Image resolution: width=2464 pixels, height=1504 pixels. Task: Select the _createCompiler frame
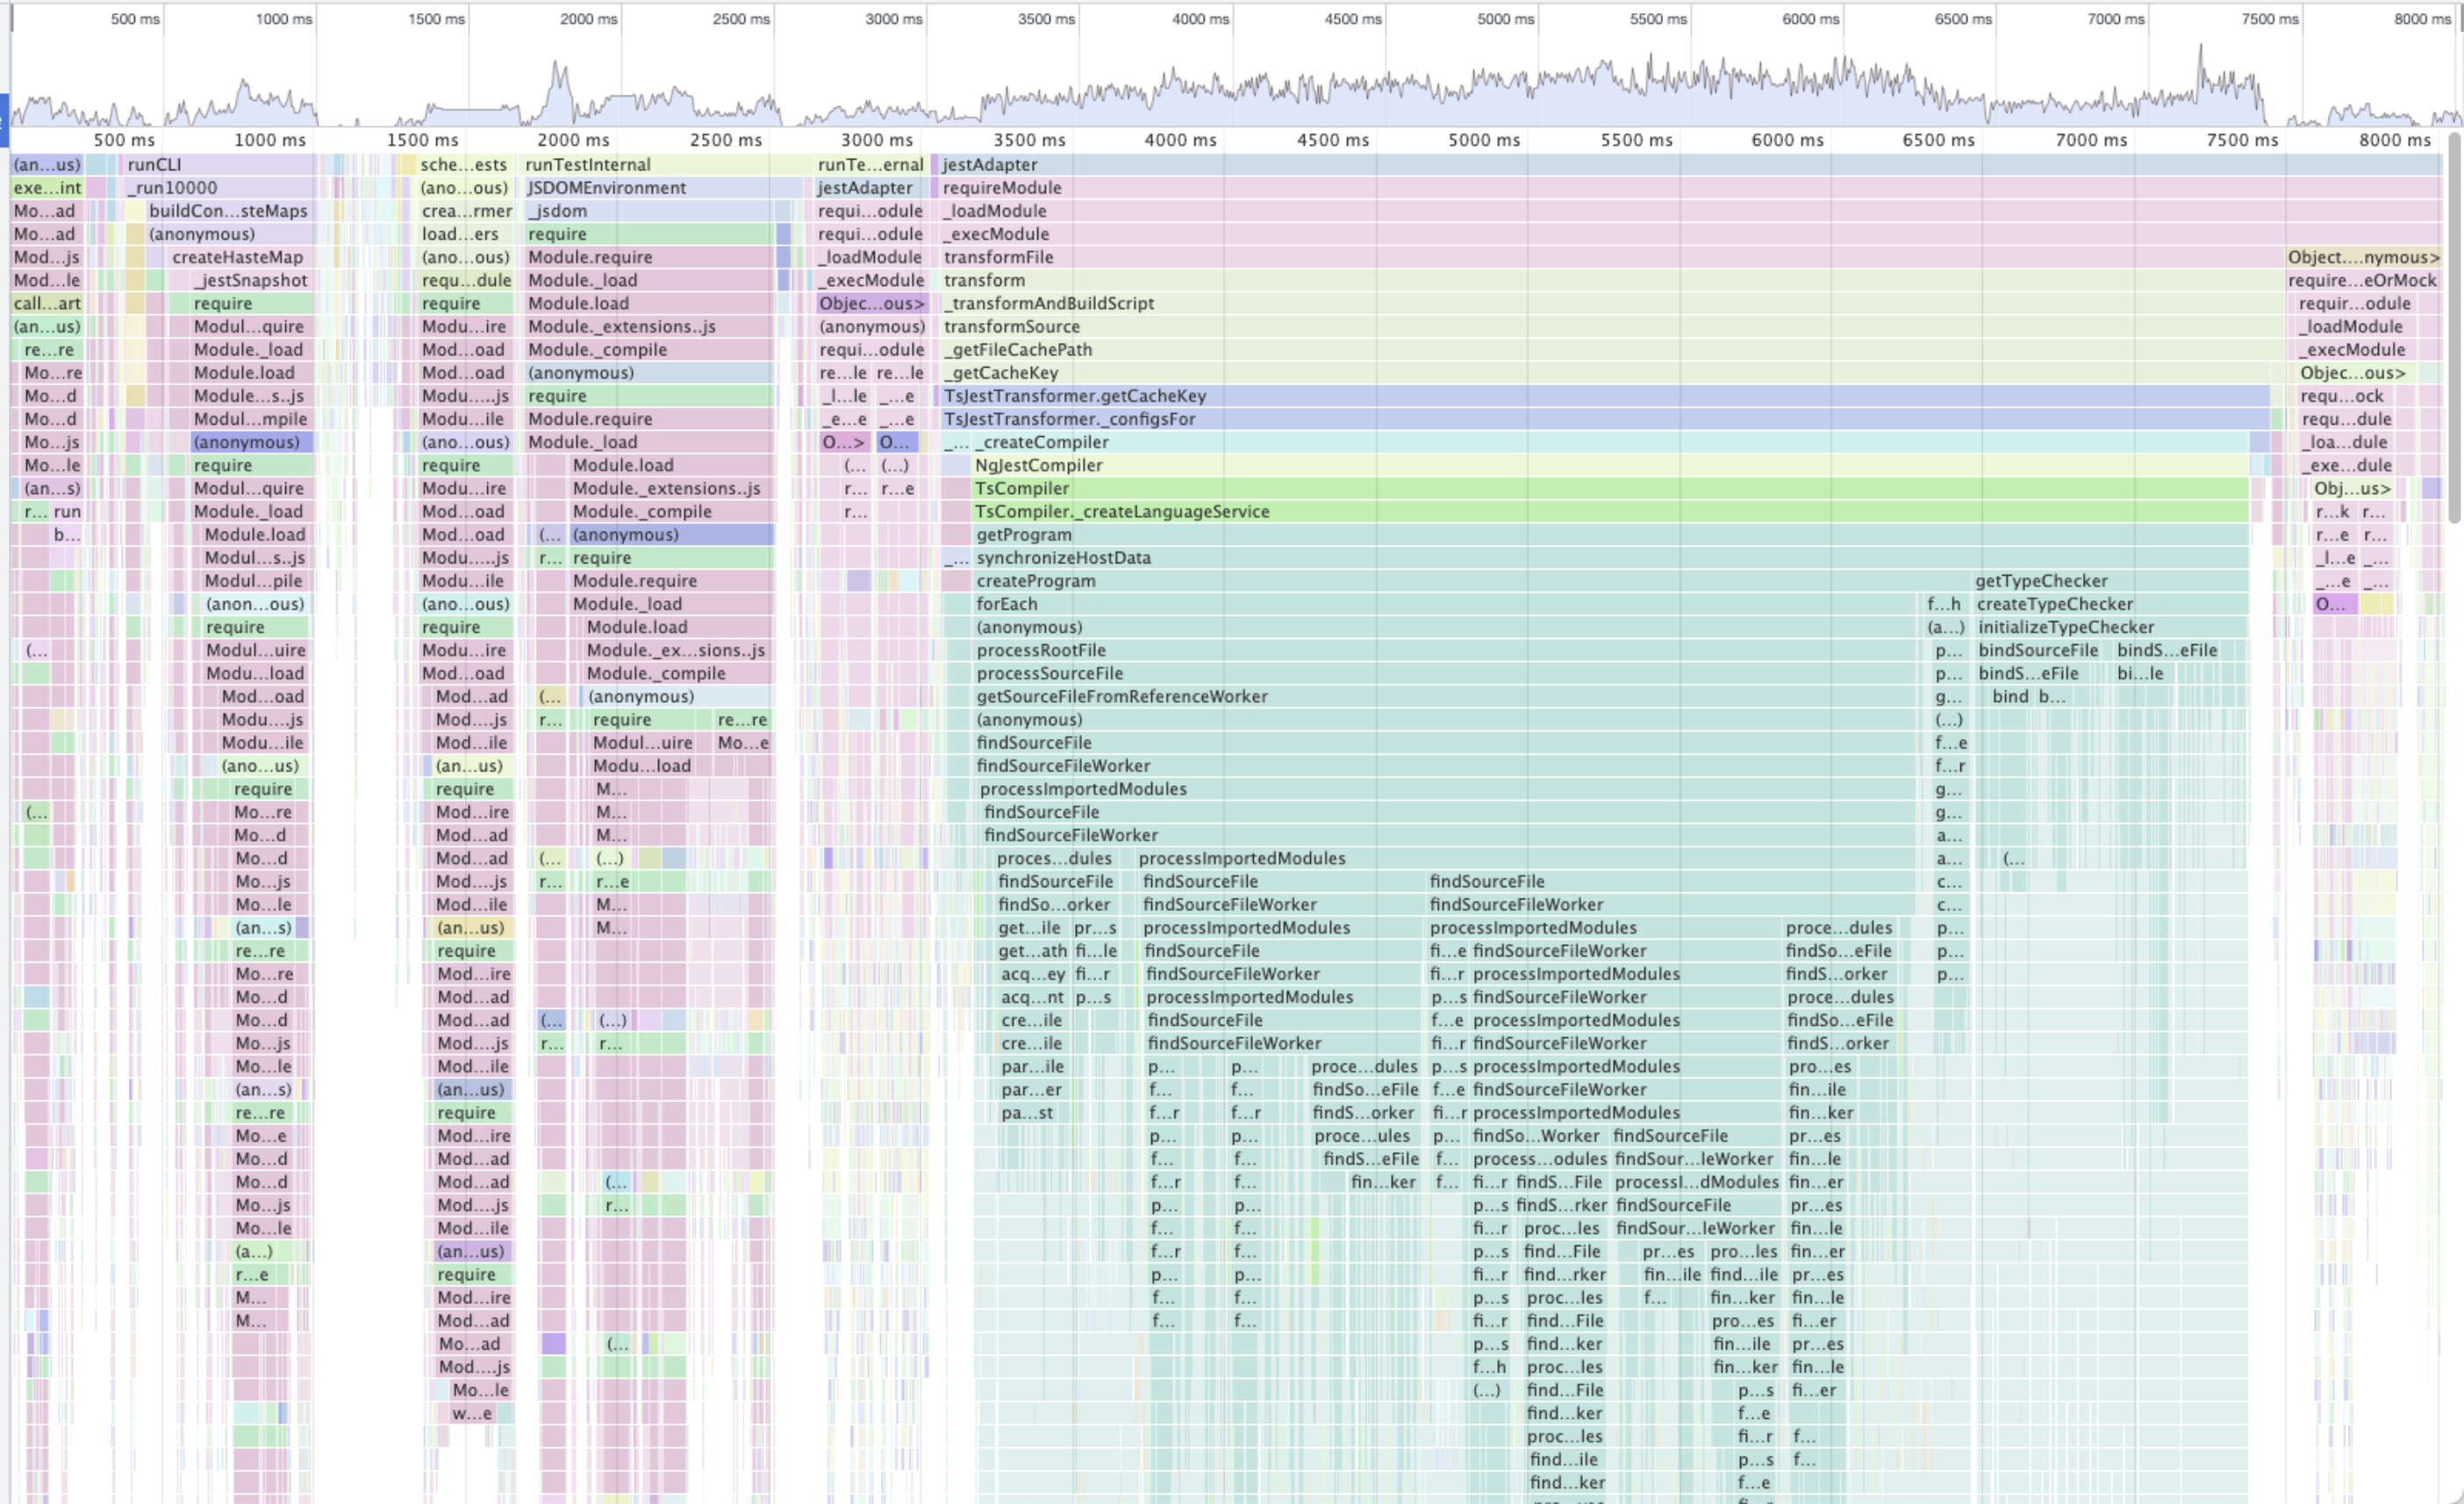[1610, 442]
